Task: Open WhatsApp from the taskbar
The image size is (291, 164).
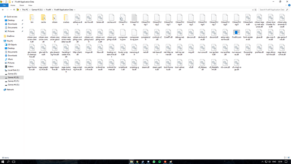Action: click(154, 162)
